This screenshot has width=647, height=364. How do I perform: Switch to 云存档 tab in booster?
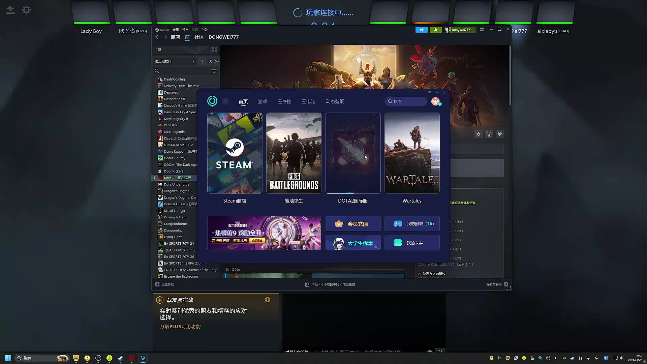[x=284, y=101]
